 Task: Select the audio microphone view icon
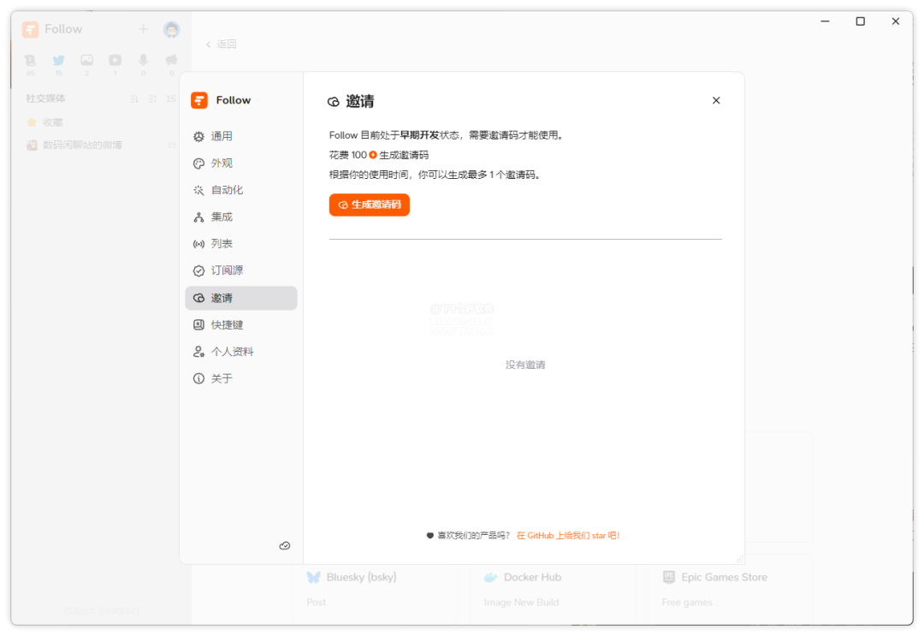click(x=143, y=60)
